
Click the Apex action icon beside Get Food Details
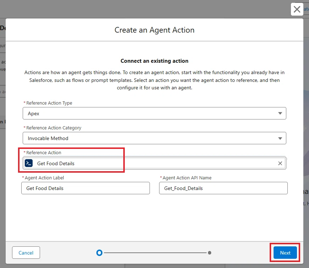tap(29, 163)
